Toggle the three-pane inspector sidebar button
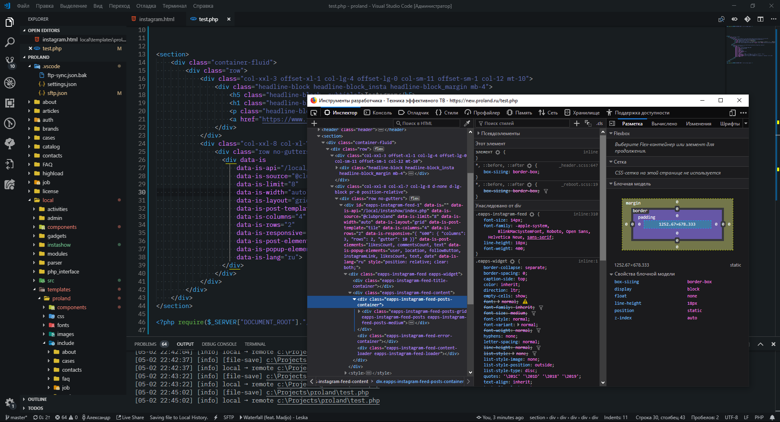This screenshot has height=422, width=780. point(612,123)
